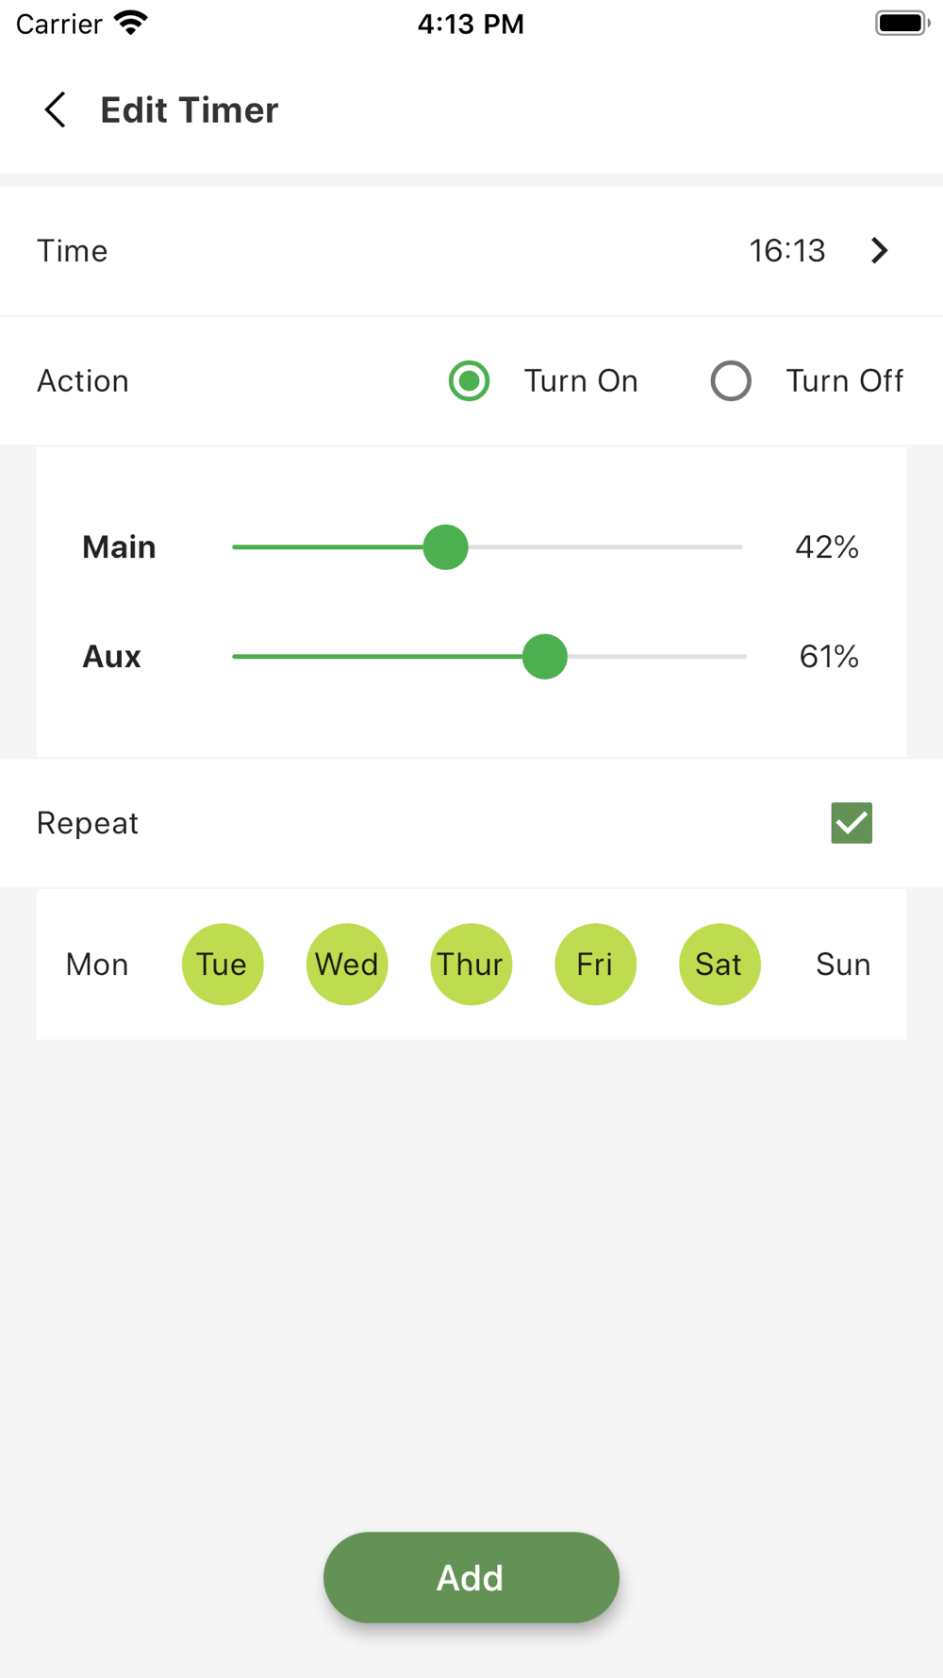Deselect the Sat day circle
The height and width of the screenshot is (1678, 943).
tap(720, 965)
